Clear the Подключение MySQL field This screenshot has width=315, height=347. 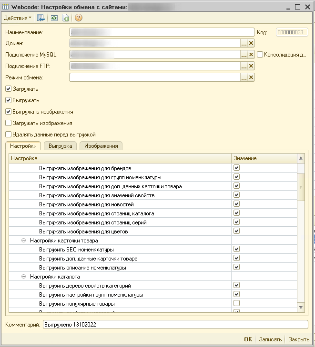coord(251,55)
